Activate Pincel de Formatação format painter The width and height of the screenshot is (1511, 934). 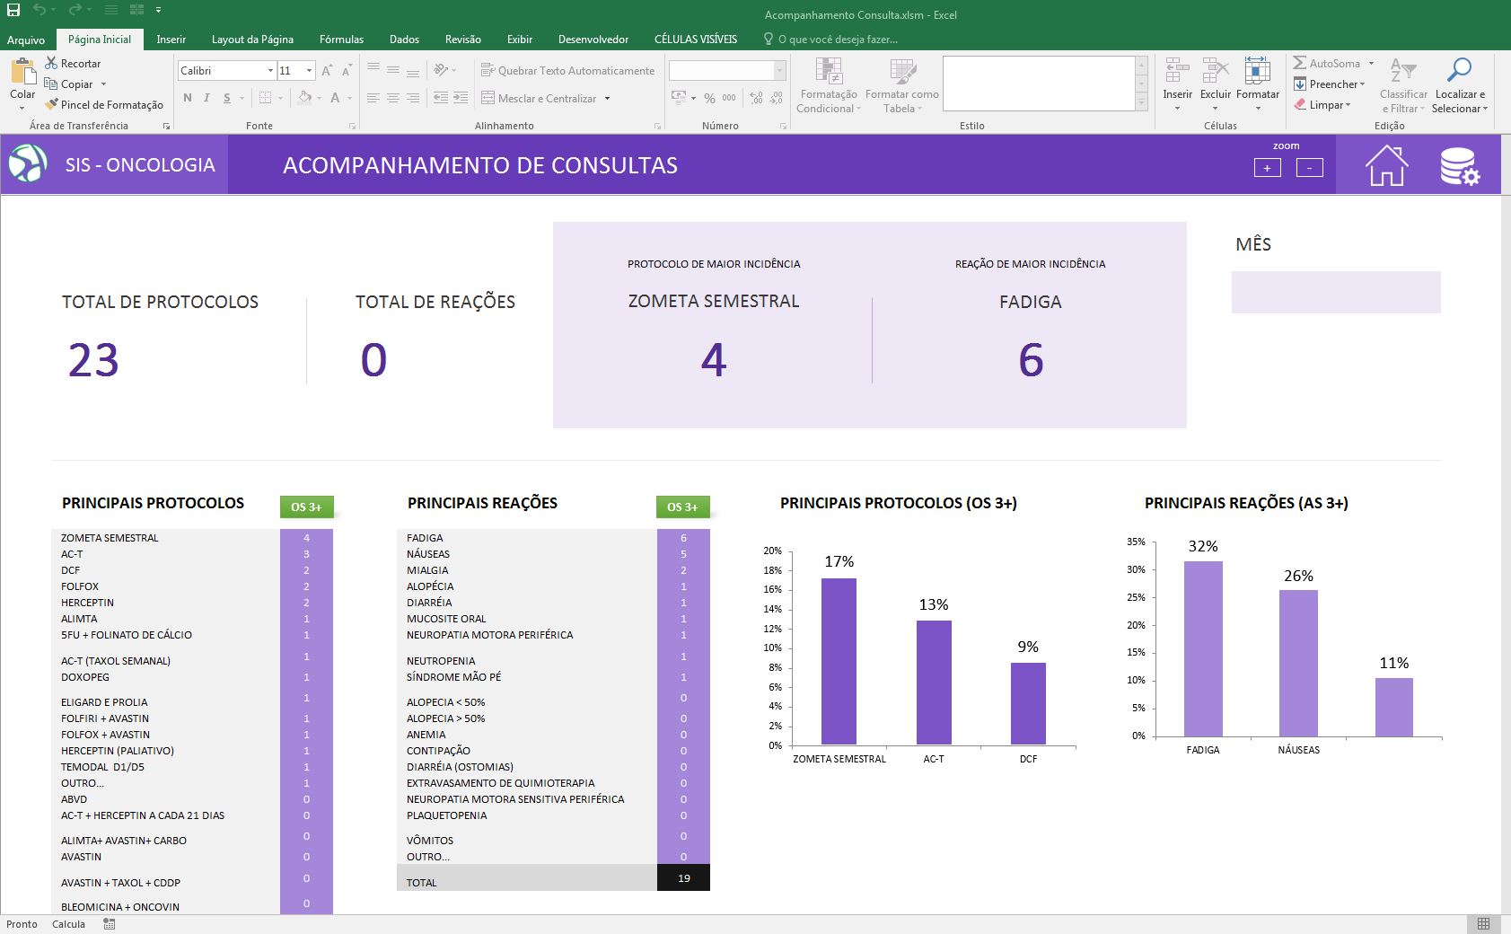tap(104, 105)
